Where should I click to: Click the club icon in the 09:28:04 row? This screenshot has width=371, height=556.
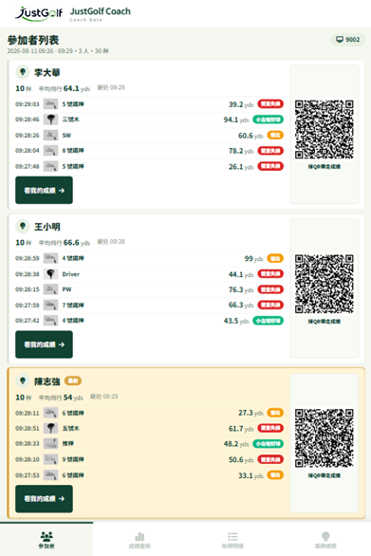[50, 151]
